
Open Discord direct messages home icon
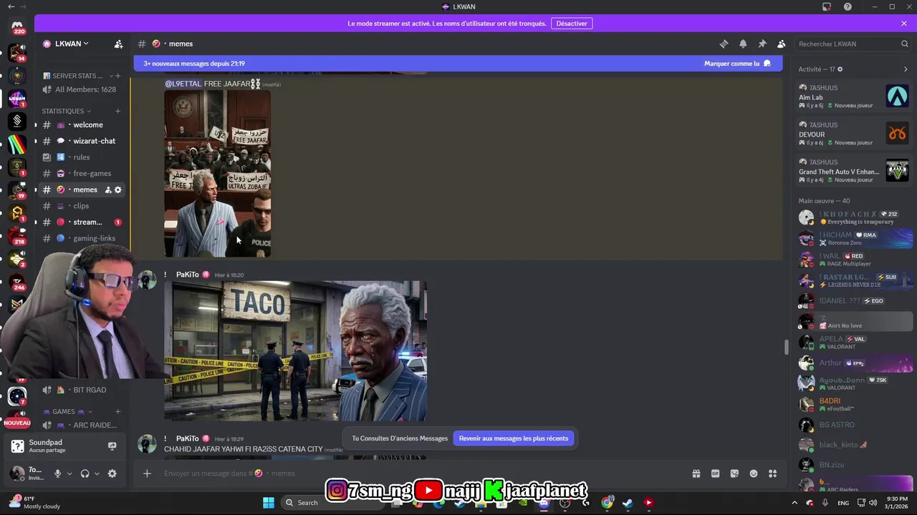(17, 26)
